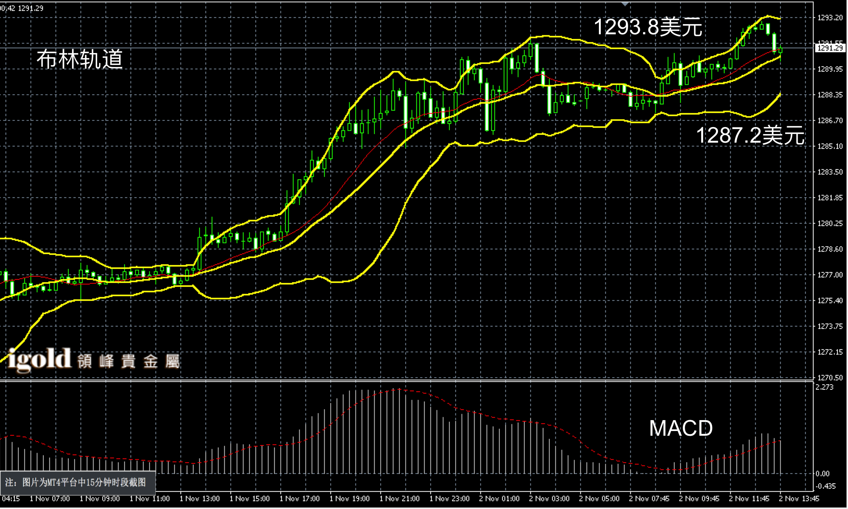Click the MACD 0.00 level value
Viewport: 848px width, 509px height.
pos(822,474)
